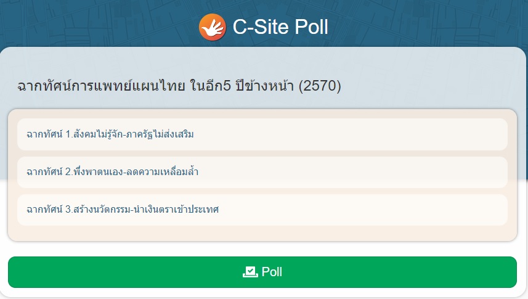Click the นำเงินตราเข้าประเทศ text in third option
This screenshot has height=299, width=528.
click(x=176, y=210)
